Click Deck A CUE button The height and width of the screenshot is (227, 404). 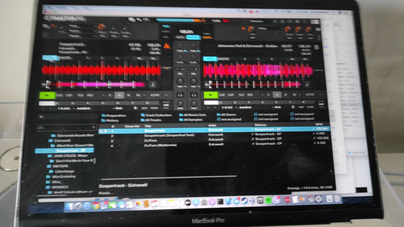(60, 95)
